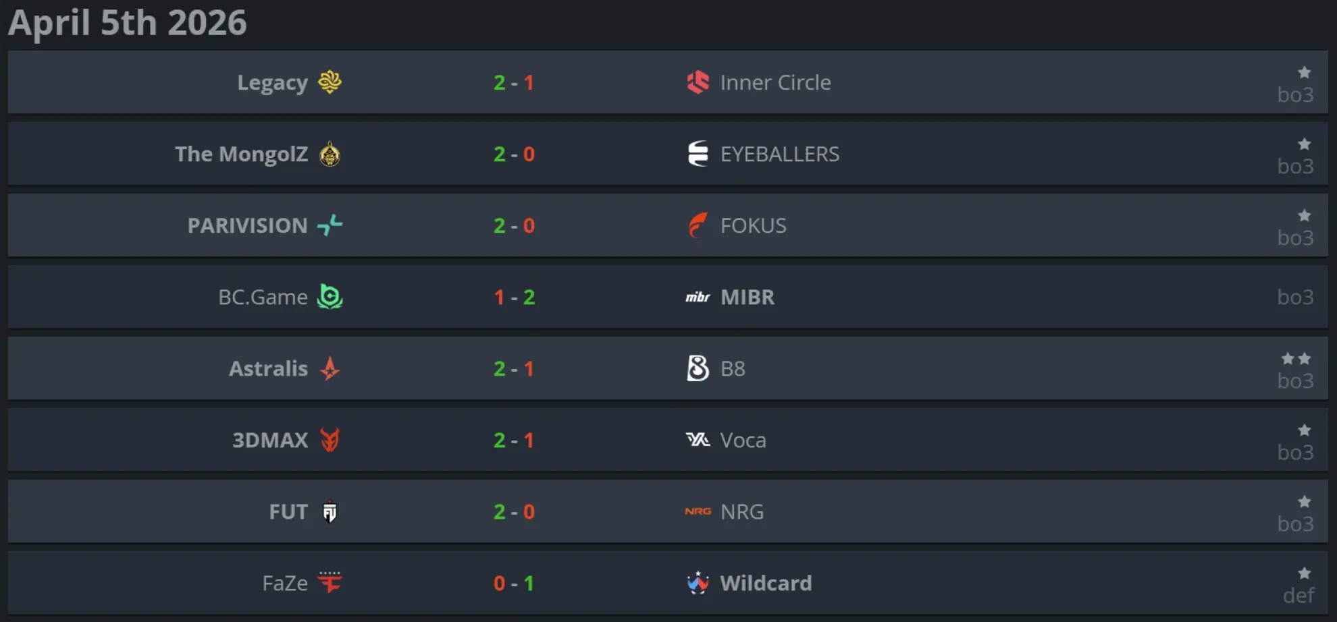Select the NRG orange logo
This screenshot has width=1337, height=622.
click(x=700, y=511)
